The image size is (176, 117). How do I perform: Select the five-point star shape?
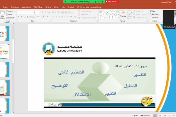pos(116,18)
